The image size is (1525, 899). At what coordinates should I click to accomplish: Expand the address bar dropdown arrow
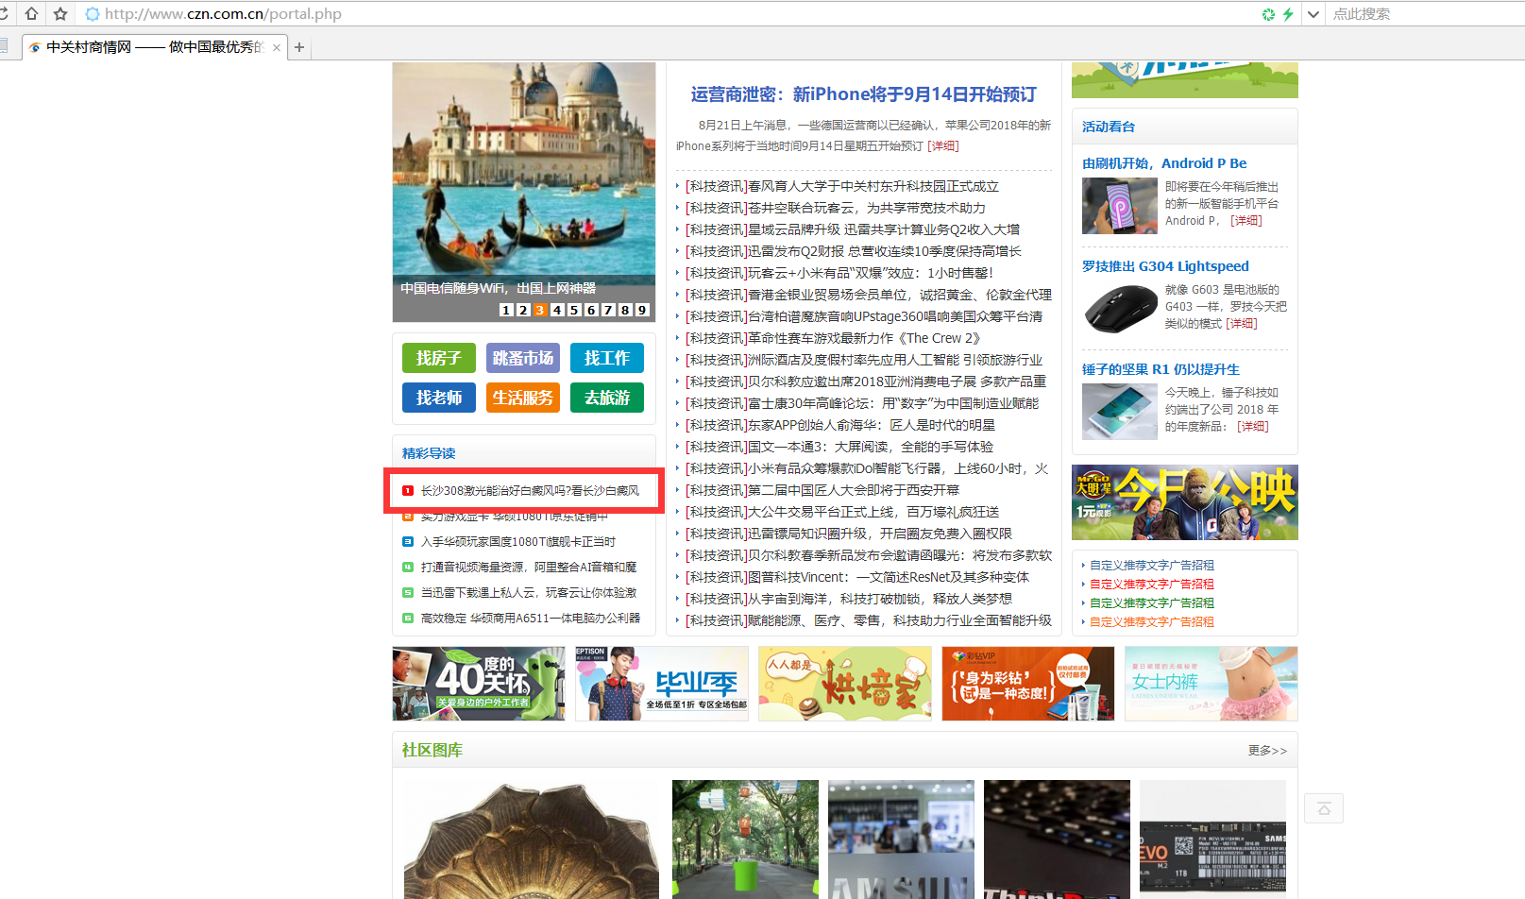(x=1313, y=14)
